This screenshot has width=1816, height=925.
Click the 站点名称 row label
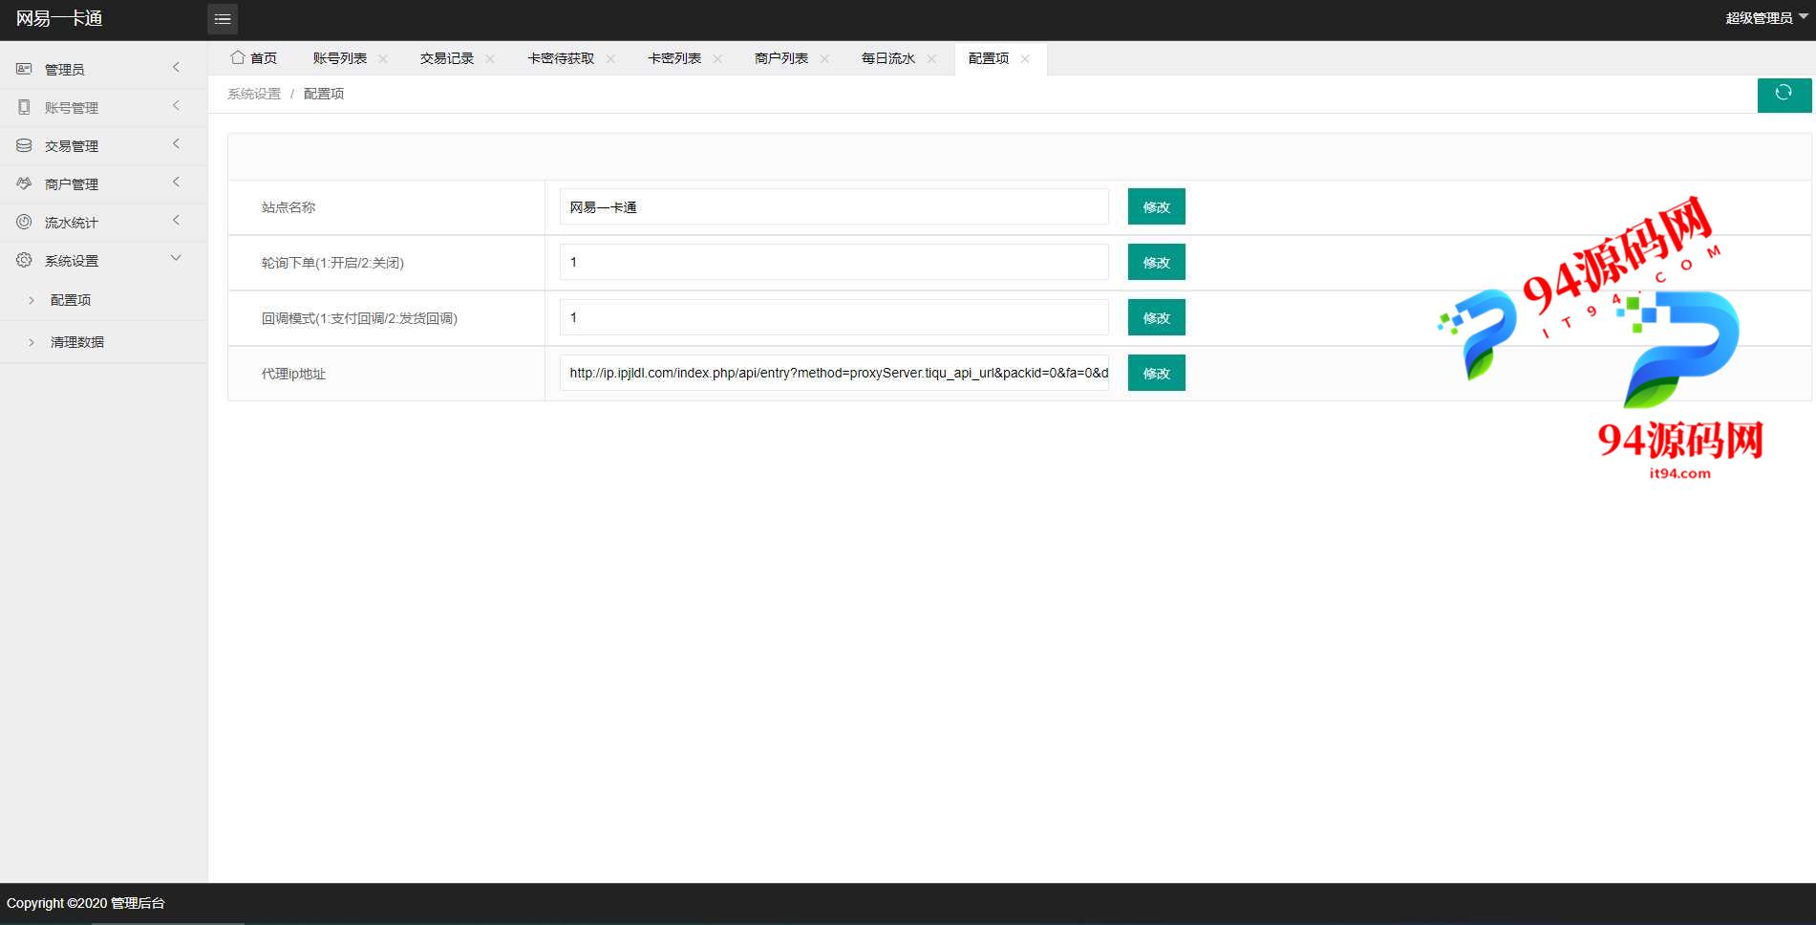point(288,207)
